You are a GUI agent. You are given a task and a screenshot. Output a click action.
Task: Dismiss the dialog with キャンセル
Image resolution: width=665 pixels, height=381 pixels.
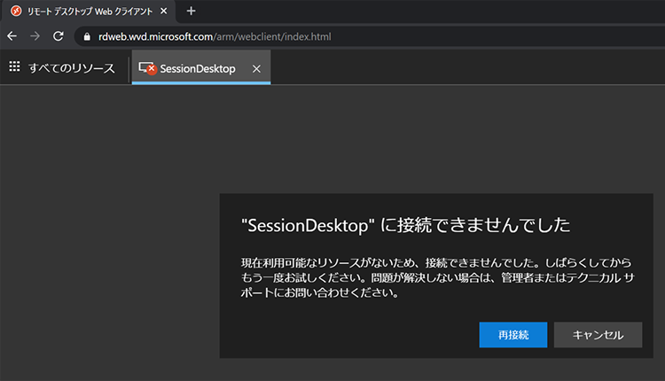pyautogui.click(x=598, y=335)
